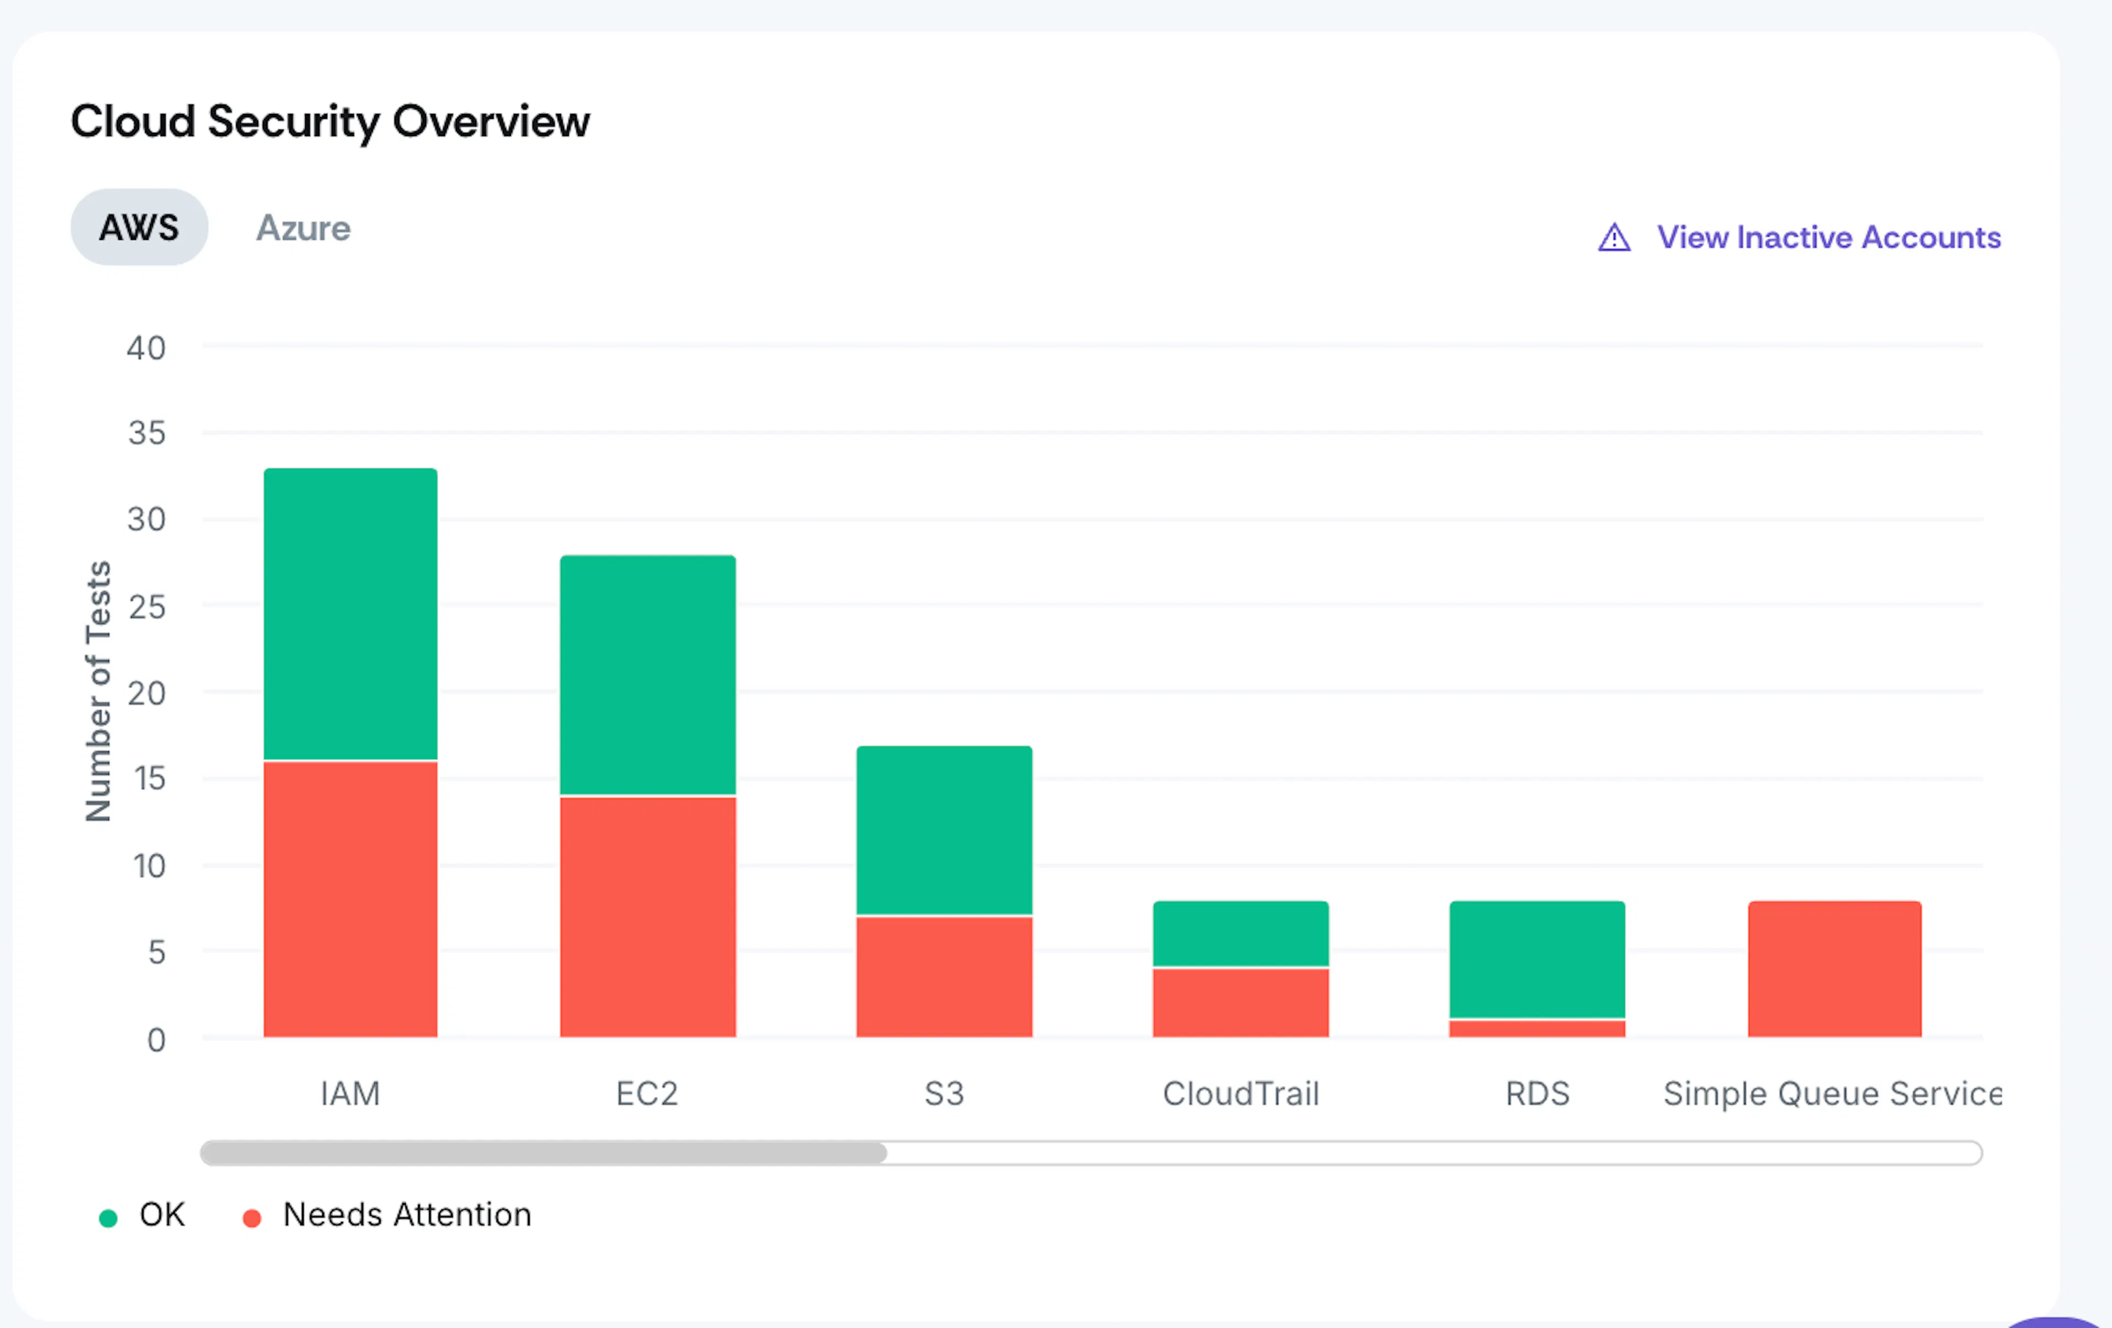2112x1328 pixels.
Task: Click the Needs Attention legend label
Action: [407, 1215]
